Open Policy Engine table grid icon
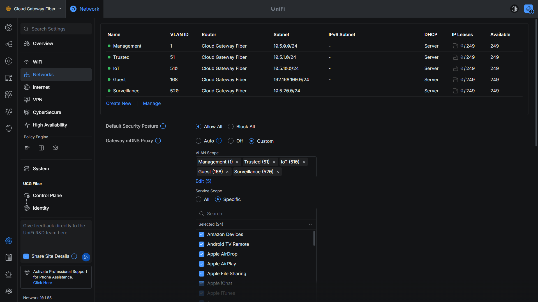This screenshot has height=302, width=538. 41,148
